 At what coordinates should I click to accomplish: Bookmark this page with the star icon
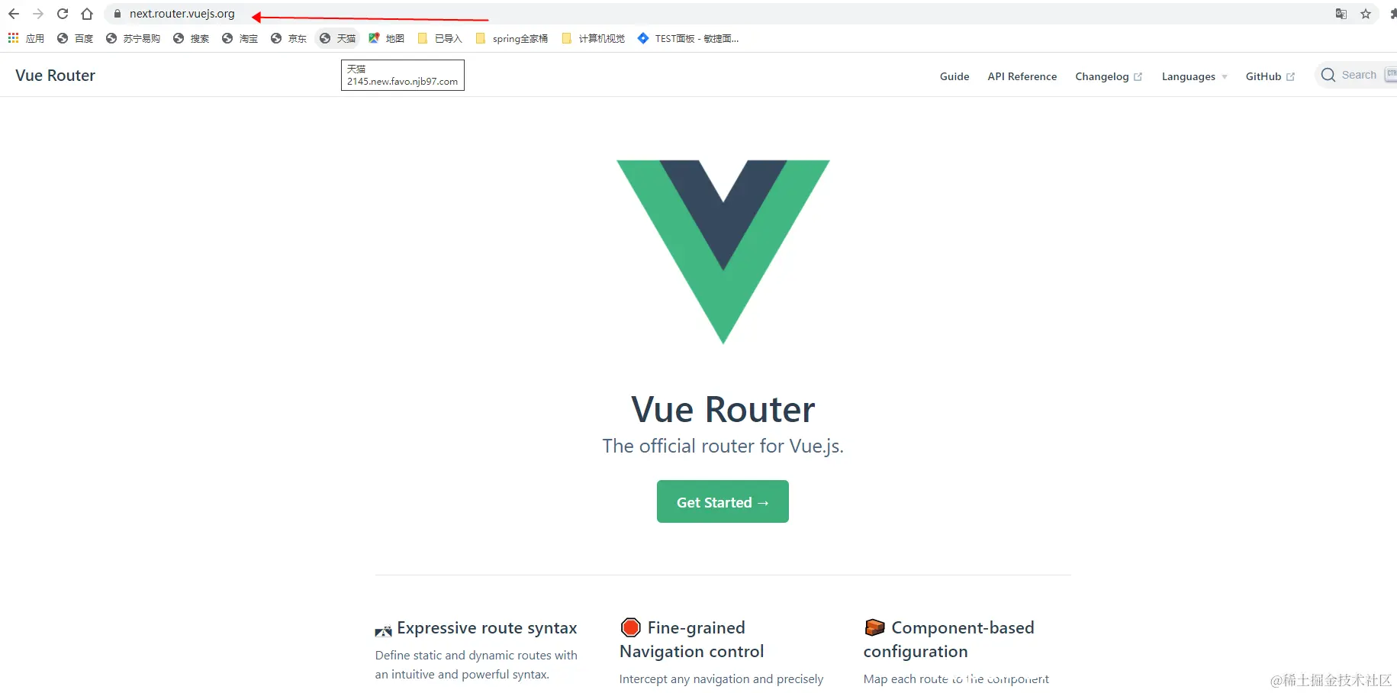(x=1366, y=14)
